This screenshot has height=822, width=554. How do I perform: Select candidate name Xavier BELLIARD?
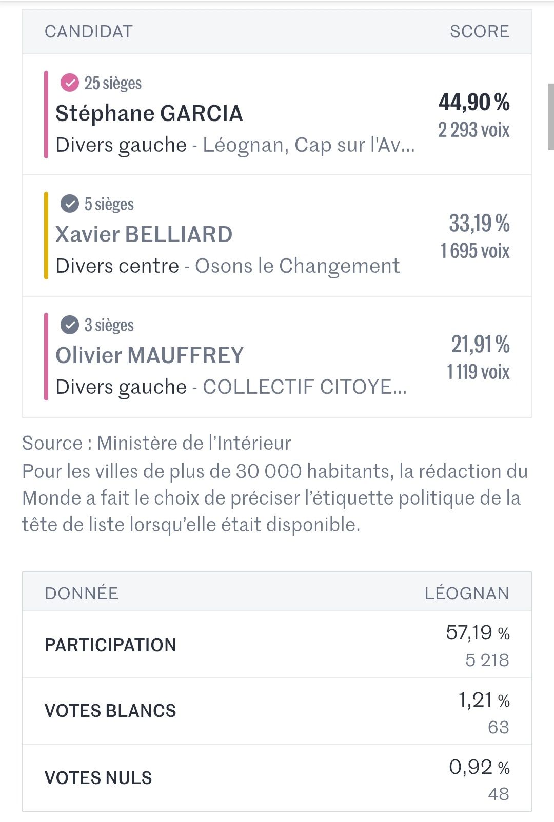pos(144,234)
